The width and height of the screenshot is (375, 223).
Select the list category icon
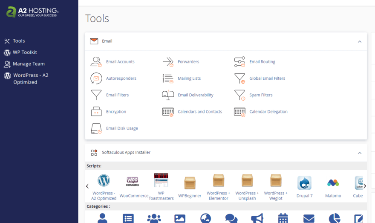point(128,218)
